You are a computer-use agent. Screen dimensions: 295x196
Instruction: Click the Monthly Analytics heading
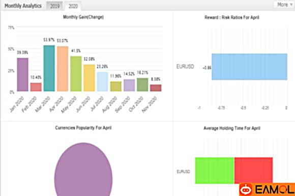[x=23, y=6]
